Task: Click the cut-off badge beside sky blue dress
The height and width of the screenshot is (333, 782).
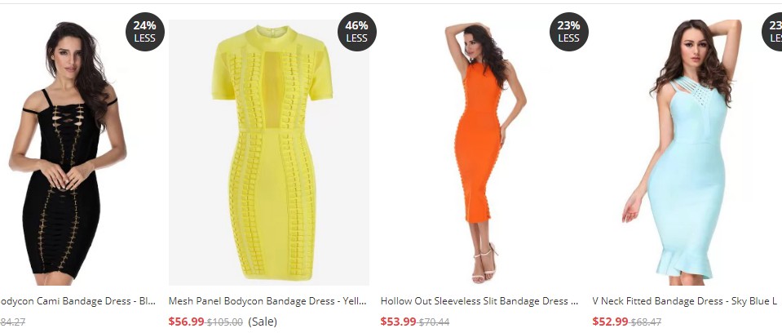Action: 772,32
